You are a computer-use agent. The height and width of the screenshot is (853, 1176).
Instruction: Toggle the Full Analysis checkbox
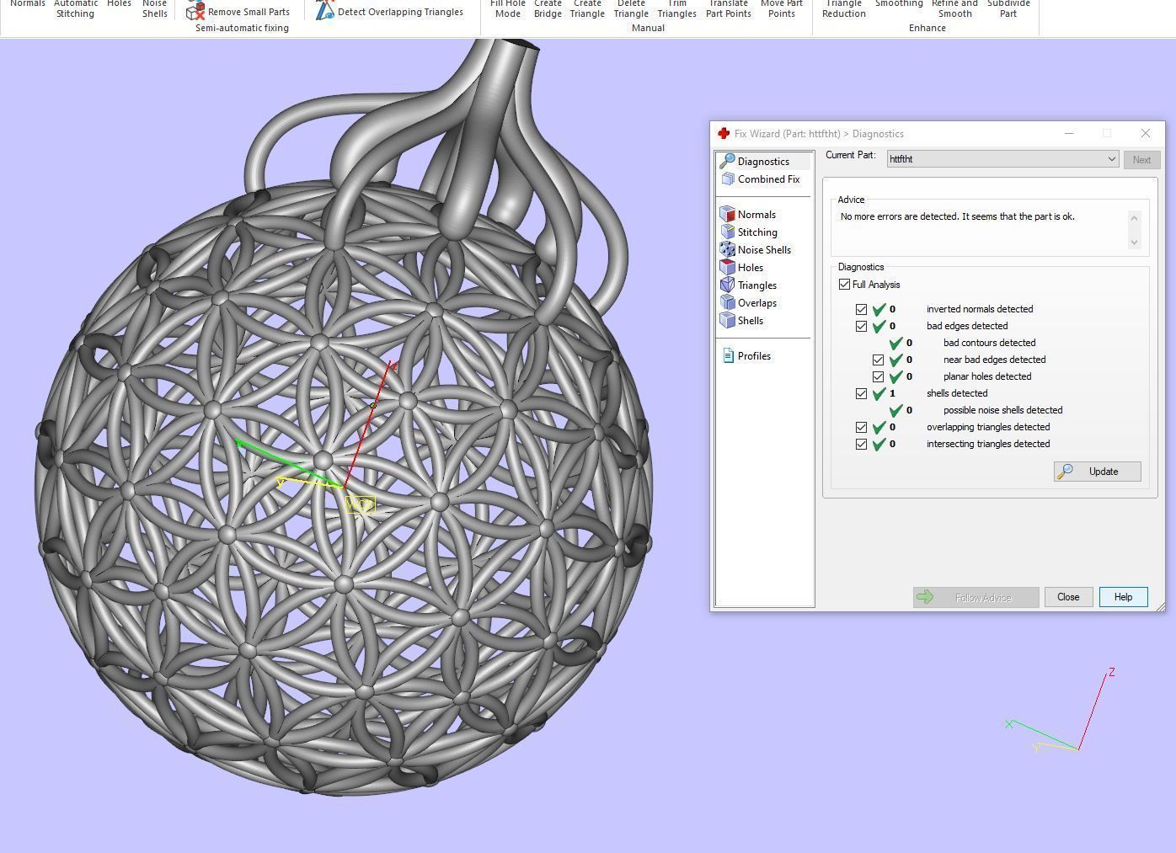point(845,285)
